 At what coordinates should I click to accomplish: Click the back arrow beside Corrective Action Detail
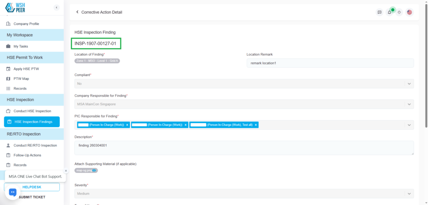[77, 12]
